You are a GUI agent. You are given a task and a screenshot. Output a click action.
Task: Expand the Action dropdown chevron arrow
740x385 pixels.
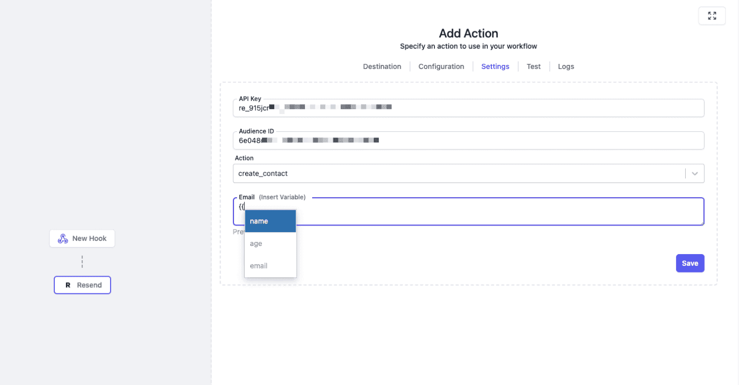coord(694,173)
